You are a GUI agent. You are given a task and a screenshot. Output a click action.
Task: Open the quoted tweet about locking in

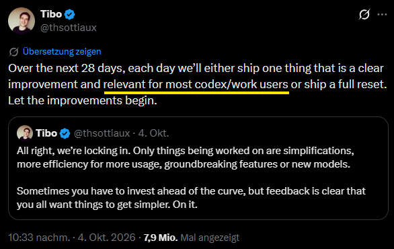coord(198,168)
